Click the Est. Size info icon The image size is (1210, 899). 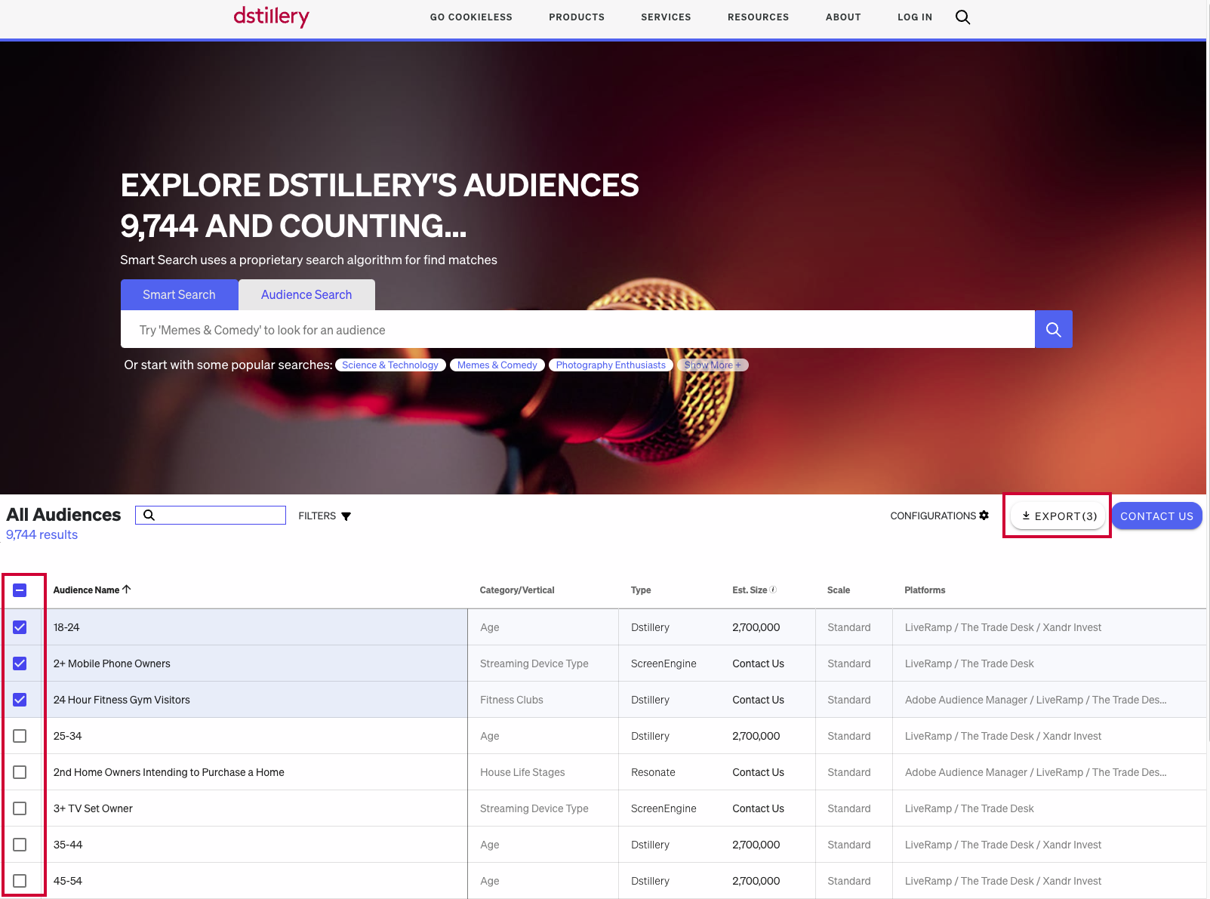(x=773, y=590)
